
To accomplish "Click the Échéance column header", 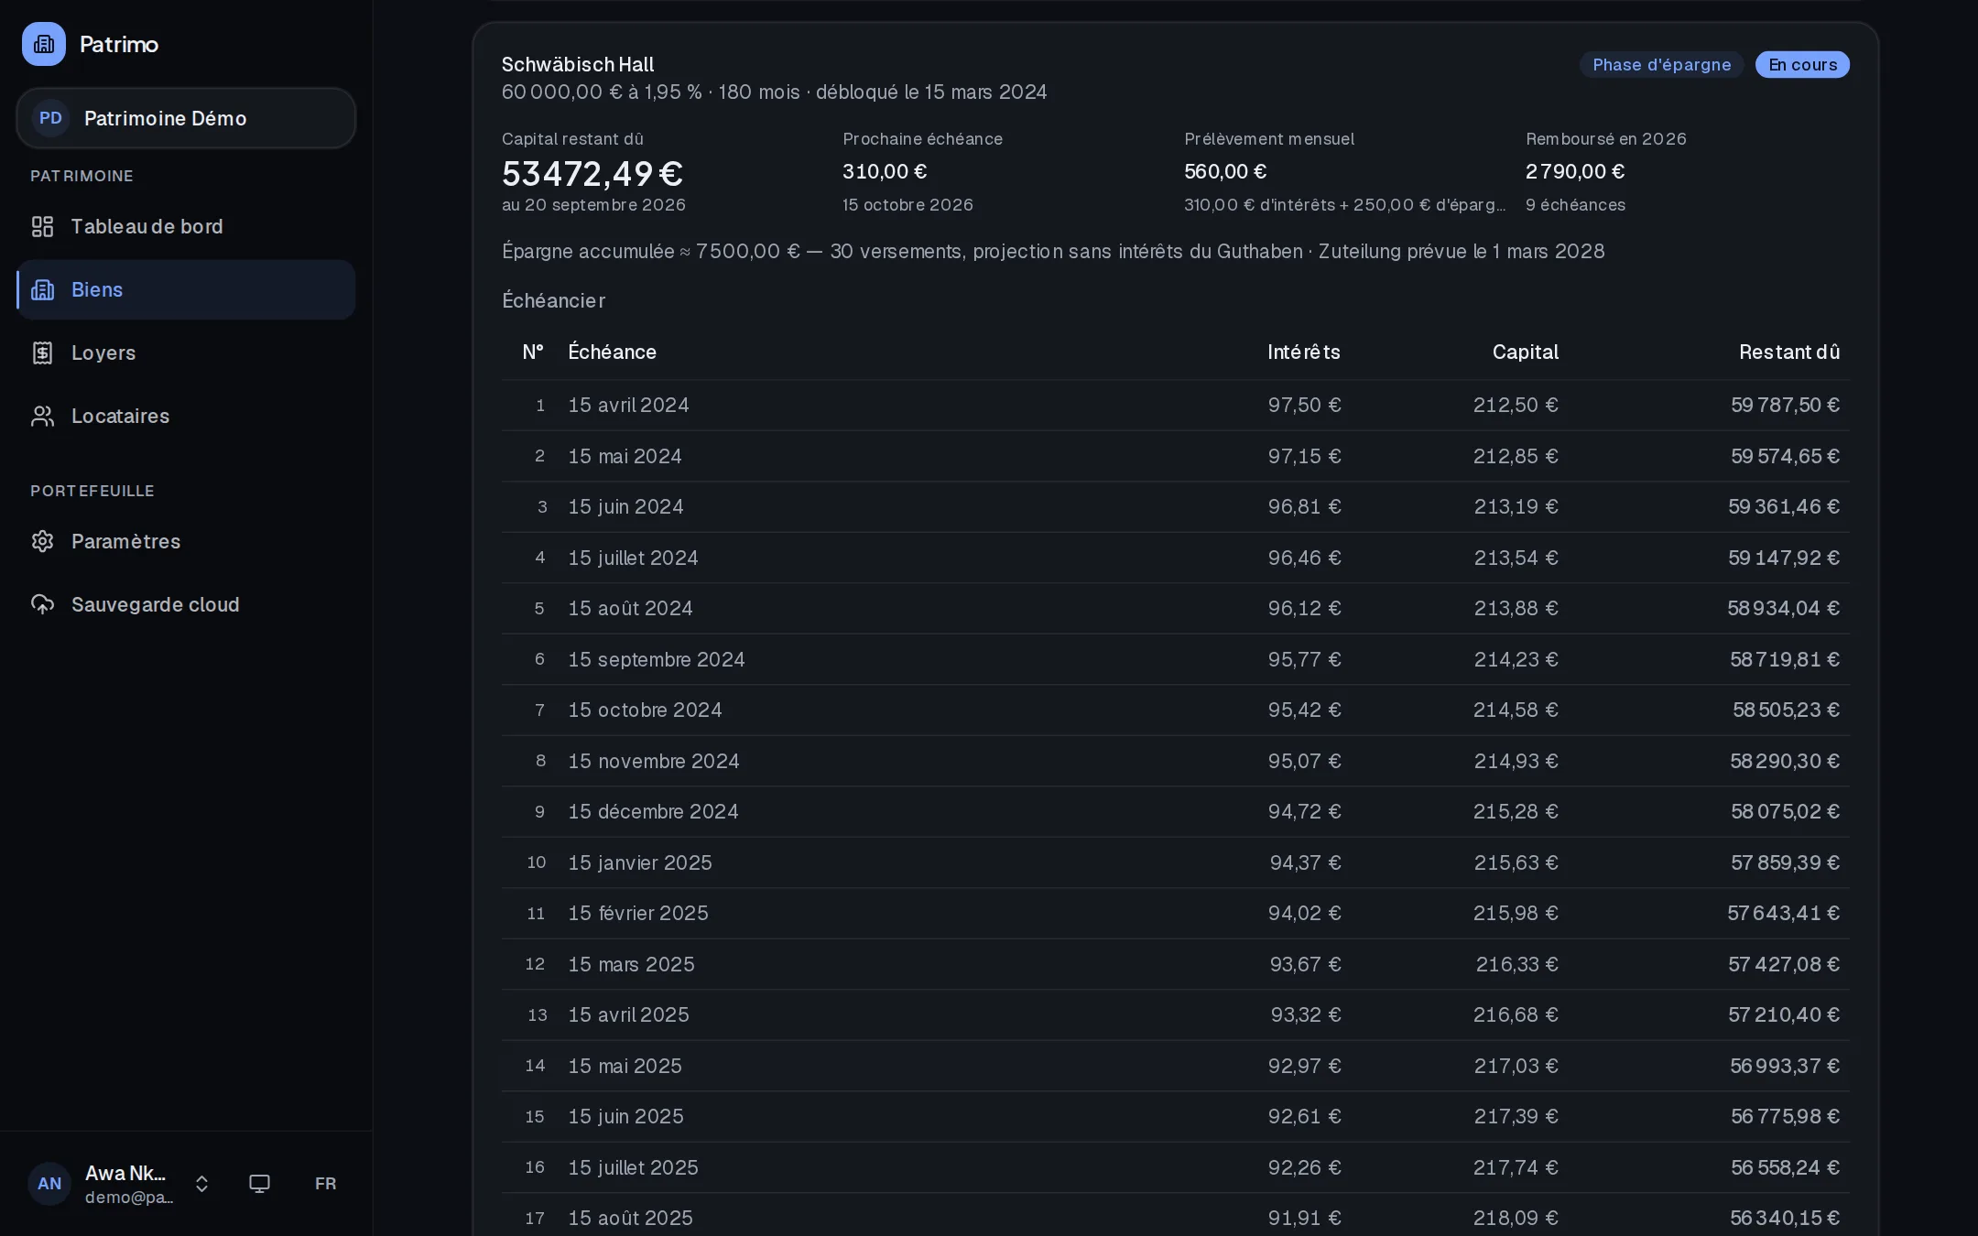I will pos(612,352).
